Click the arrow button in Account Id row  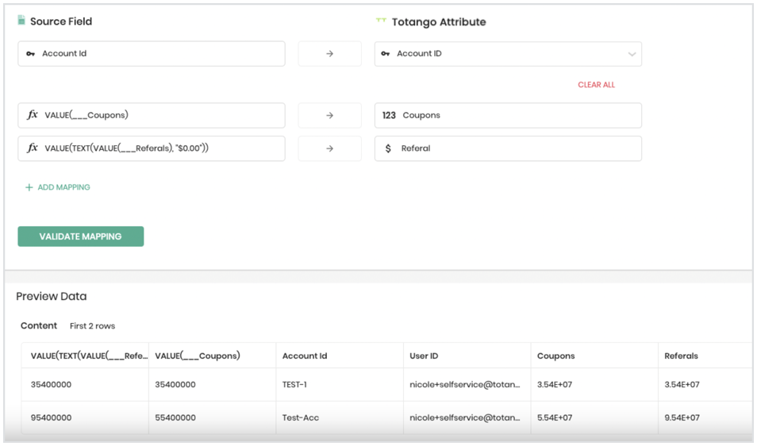pyautogui.click(x=330, y=54)
